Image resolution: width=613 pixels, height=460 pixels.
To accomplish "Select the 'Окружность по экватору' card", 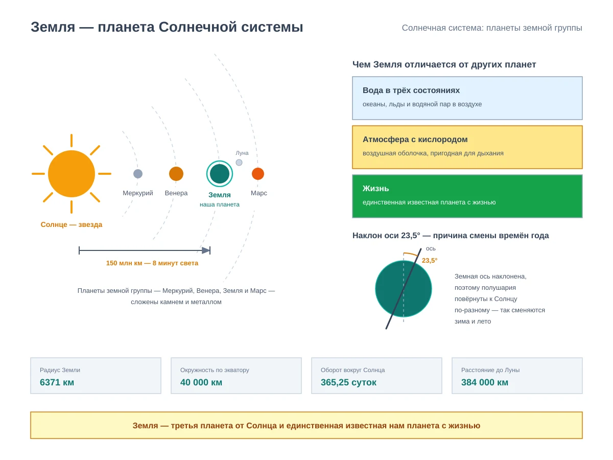I will coord(237,376).
